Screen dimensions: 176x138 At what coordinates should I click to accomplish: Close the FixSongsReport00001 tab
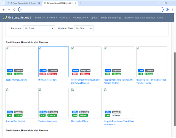pos(39,3)
